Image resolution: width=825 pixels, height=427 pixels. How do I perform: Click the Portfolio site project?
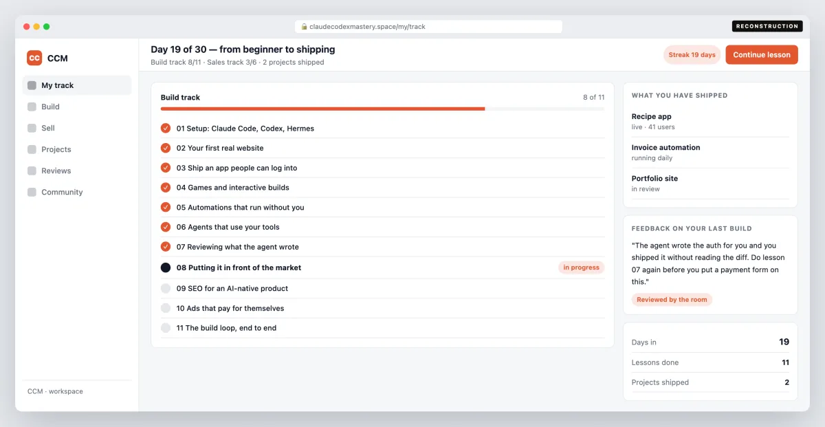[x=710, y=183]
